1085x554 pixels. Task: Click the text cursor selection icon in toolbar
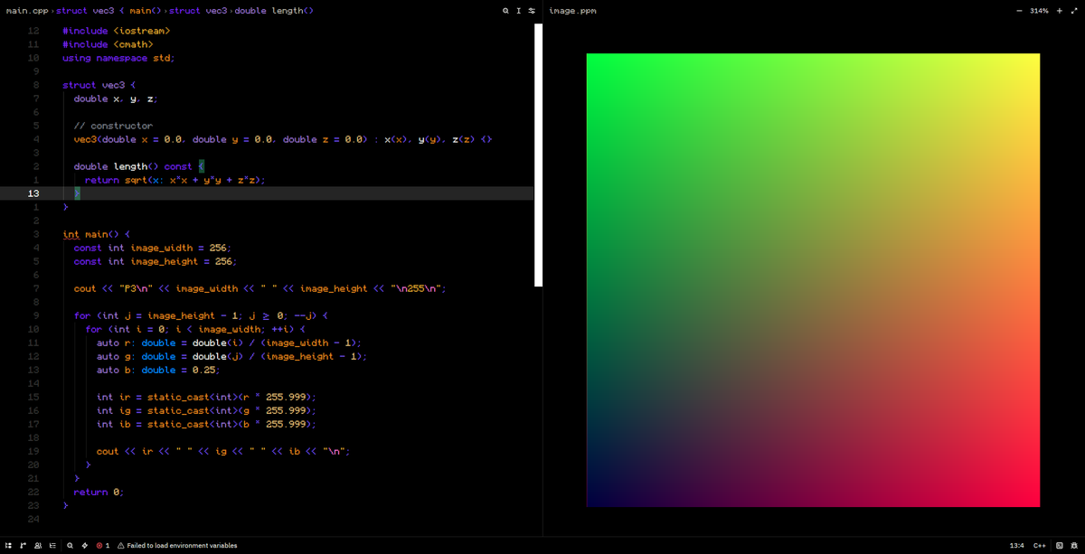[519, 11]
